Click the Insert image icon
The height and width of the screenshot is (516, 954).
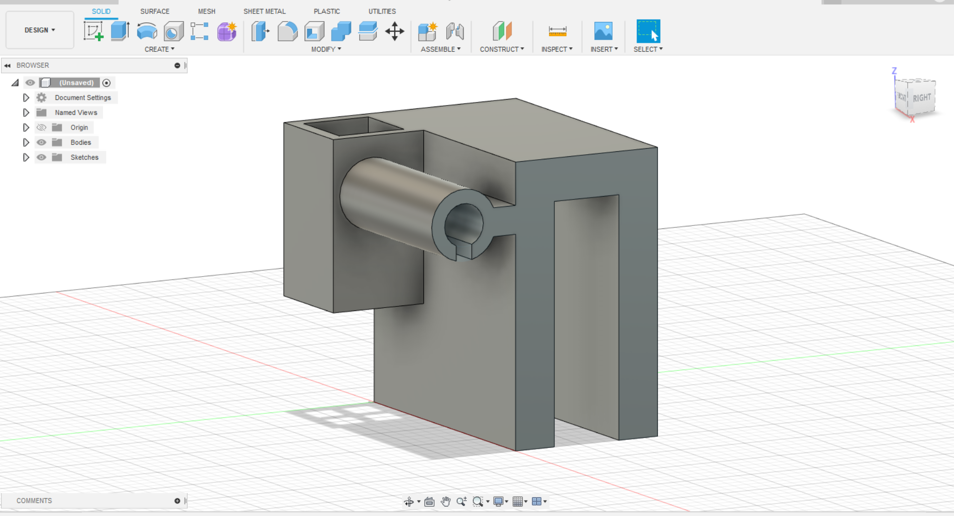click(604, 31)
